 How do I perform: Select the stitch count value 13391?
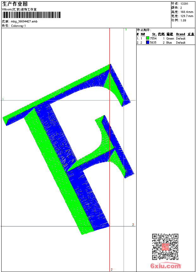coord(185,3)
